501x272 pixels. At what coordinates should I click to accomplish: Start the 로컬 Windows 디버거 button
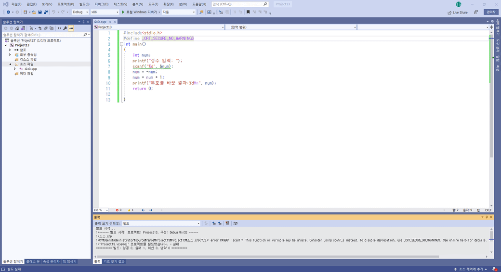point(141,12)
